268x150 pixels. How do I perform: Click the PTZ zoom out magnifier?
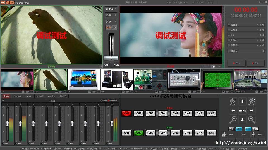coord(252,120)
